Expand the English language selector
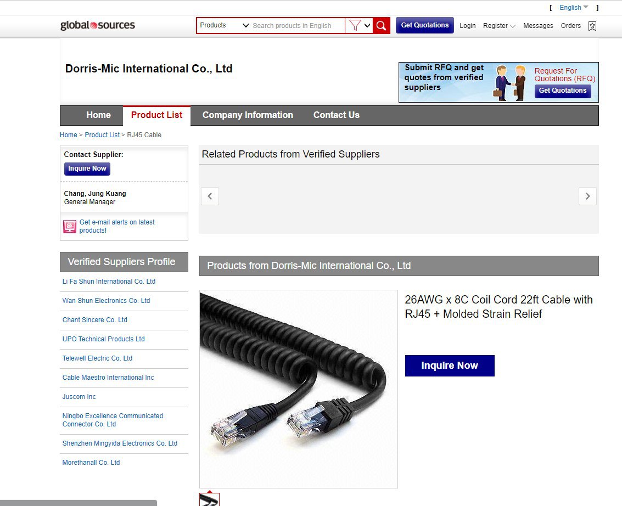 coord(574,8)
